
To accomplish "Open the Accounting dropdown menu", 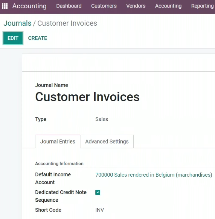I will coord(168,6).
